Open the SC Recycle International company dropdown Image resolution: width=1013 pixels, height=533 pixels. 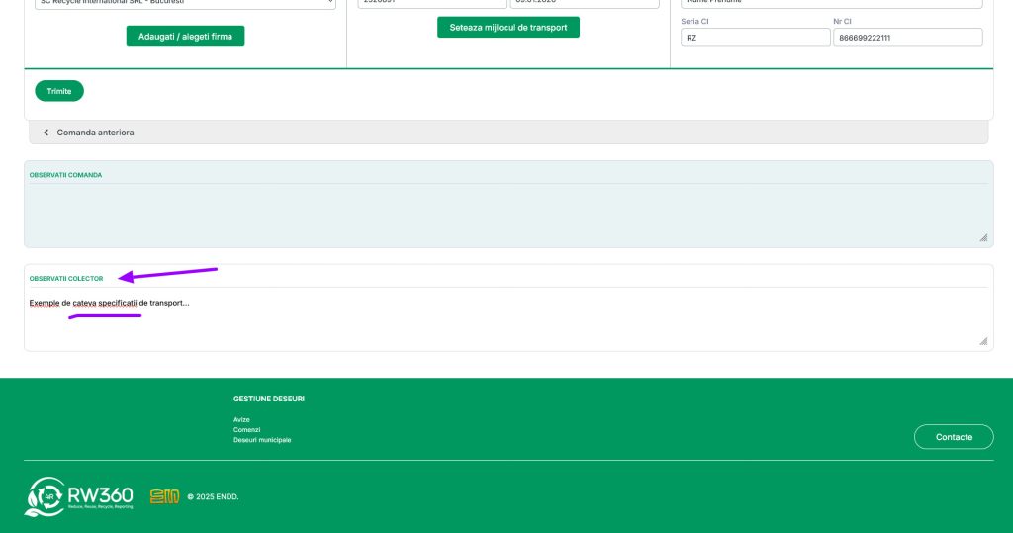pos(185,3)
